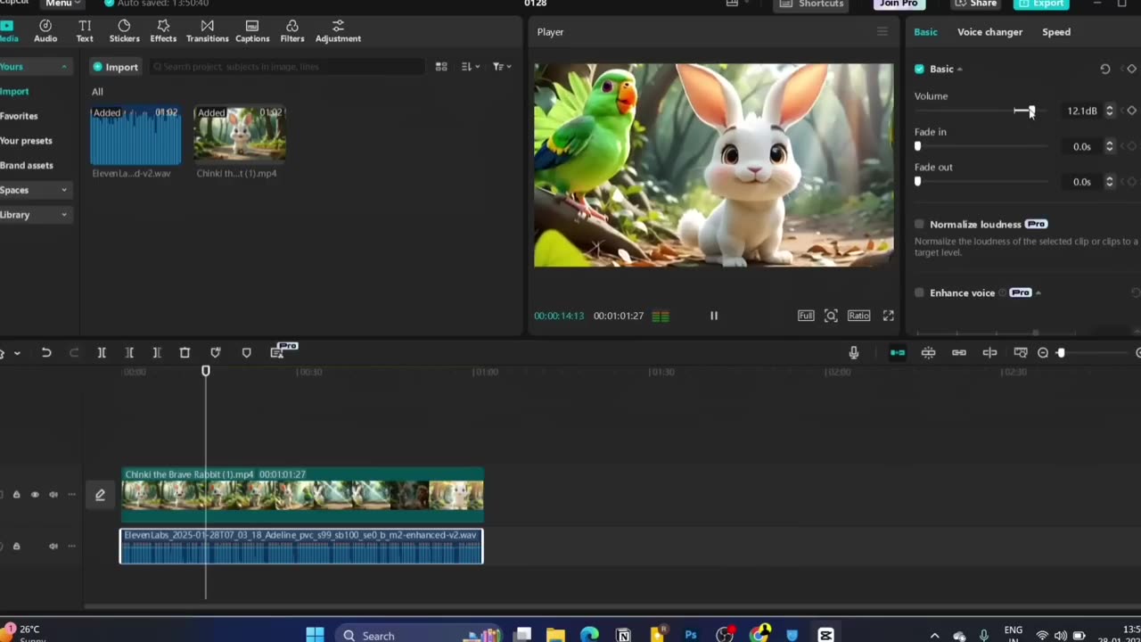Collapse the Enhance voice section arrow
The height and width of the screenshot is (642, 1141).
[x=1038, y=293]
